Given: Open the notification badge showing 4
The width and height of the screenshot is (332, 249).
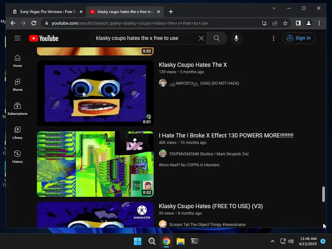Looking at the screenshot, I should click(323, 241).
